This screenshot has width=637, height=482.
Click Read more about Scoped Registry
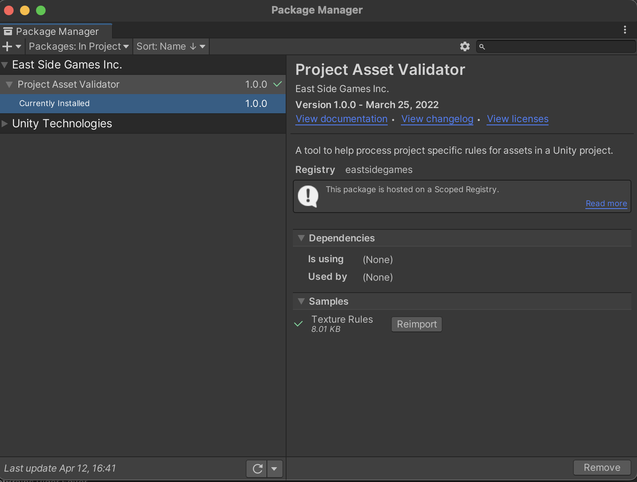pos(606,203)
